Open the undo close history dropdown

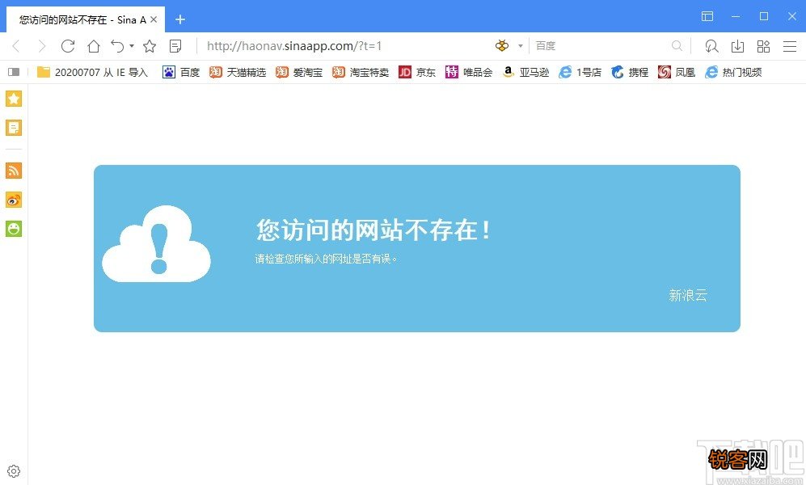(132, 46)
